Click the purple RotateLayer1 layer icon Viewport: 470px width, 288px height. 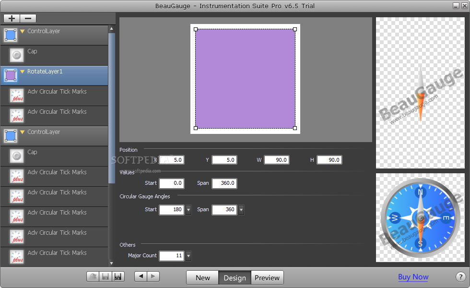(x=11, y=75)
